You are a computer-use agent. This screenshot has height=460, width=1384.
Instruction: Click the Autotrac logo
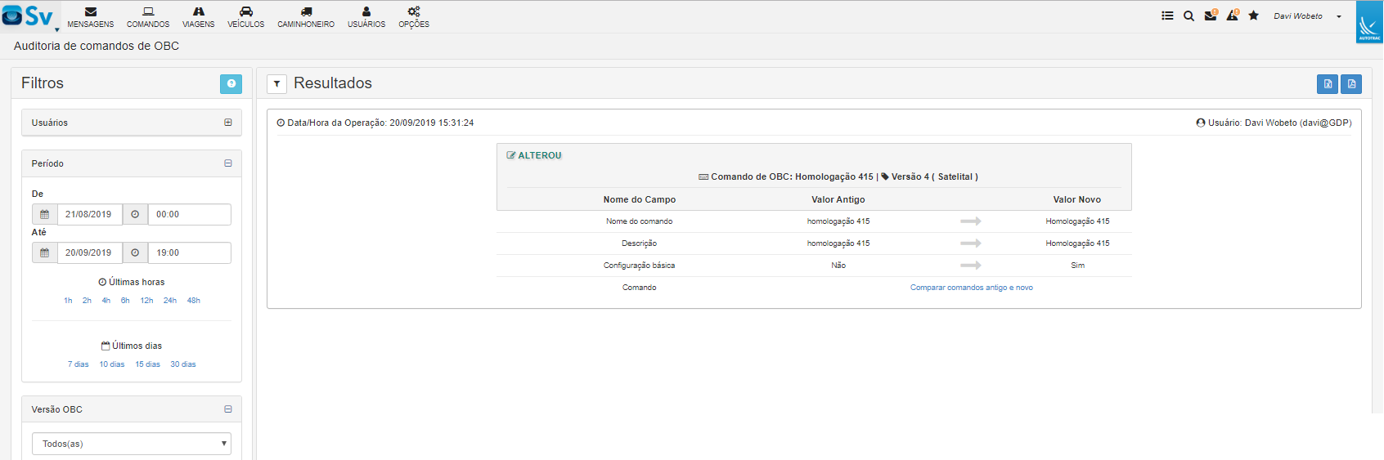click(1369, 22)
